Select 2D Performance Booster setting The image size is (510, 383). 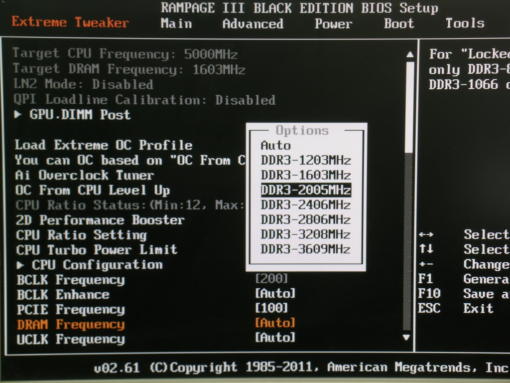tap(100, 220)
